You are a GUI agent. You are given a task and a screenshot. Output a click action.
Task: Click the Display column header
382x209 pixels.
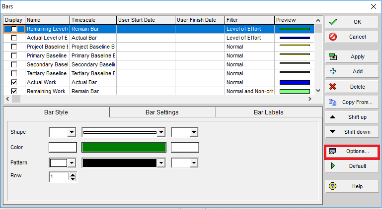(14, 20)
